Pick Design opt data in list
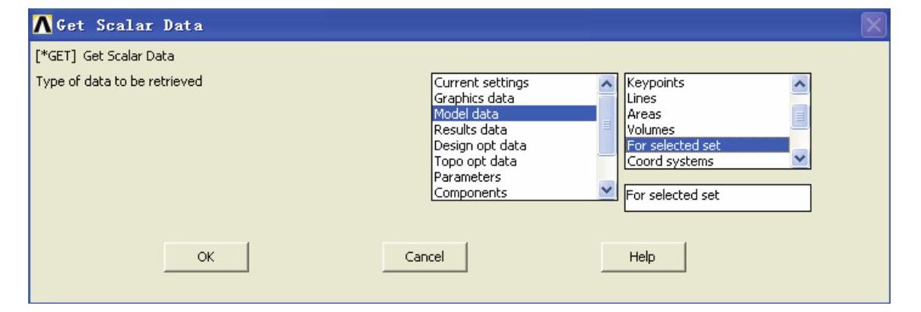 (479, 145)
